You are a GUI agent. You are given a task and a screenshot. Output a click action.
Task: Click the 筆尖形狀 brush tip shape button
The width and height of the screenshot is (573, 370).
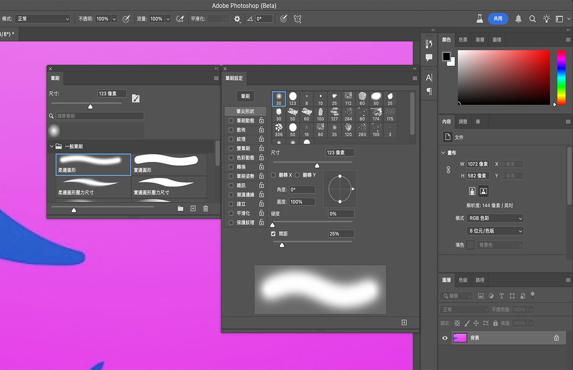tap(245, 111)
